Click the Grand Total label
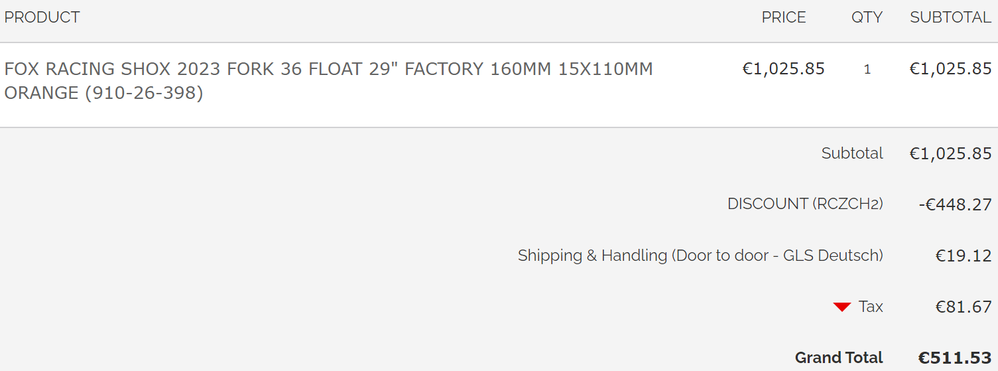 click(x=839, y=358)
